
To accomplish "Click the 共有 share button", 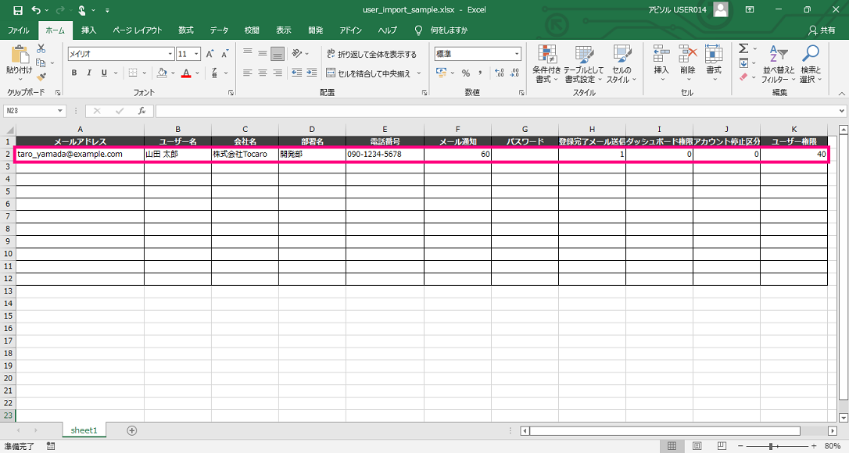I will click(x=822, y=30).
